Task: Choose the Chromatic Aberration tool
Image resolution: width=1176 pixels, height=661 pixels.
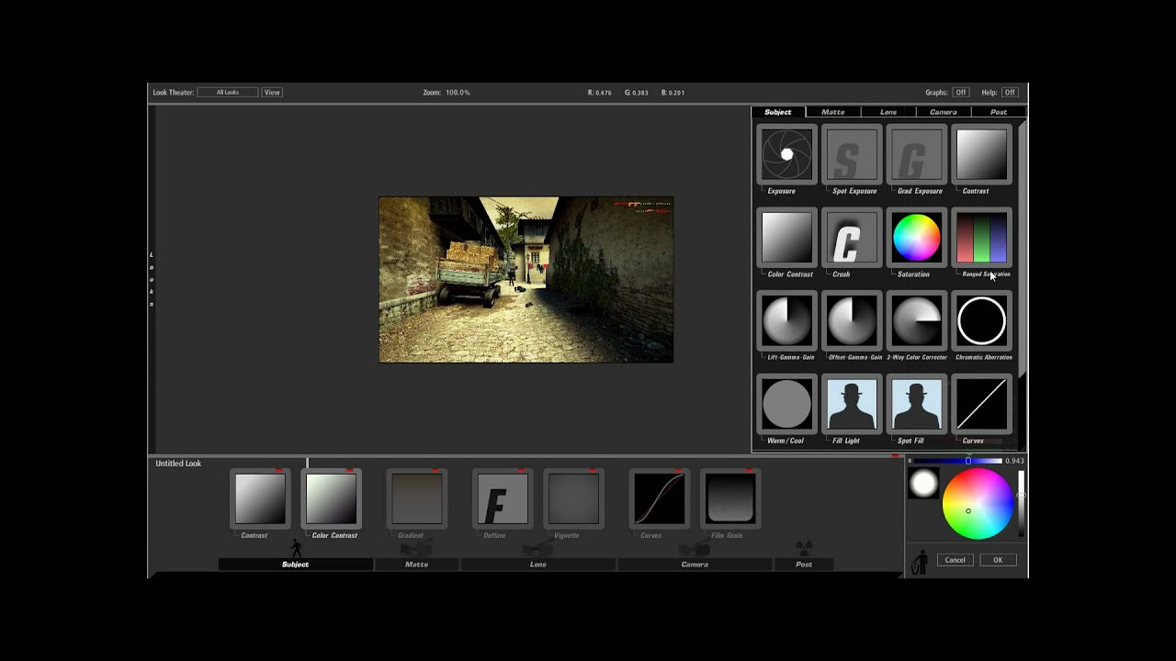Action: pyautogui.click(x=981, y=321)
